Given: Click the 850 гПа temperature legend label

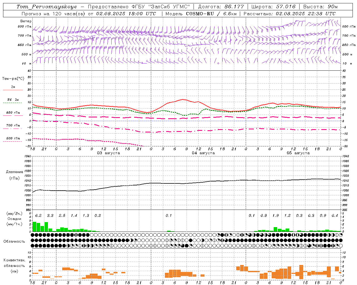Looking at the screenshot, I should click(x=13, y=113).
